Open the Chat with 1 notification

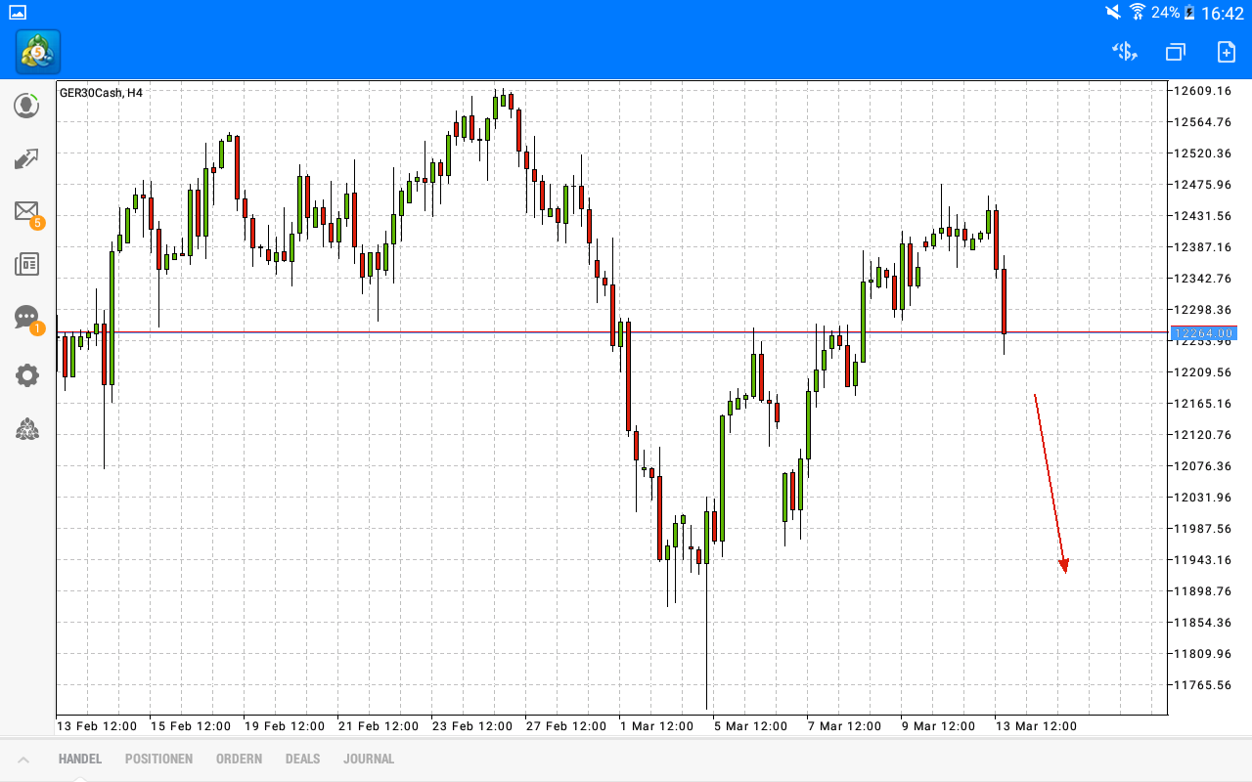pyautogui.click(x=26, y=317)
